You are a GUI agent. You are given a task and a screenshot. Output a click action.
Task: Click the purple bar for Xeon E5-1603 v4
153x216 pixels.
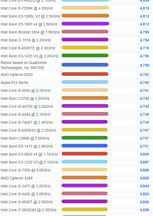point(85,24)
